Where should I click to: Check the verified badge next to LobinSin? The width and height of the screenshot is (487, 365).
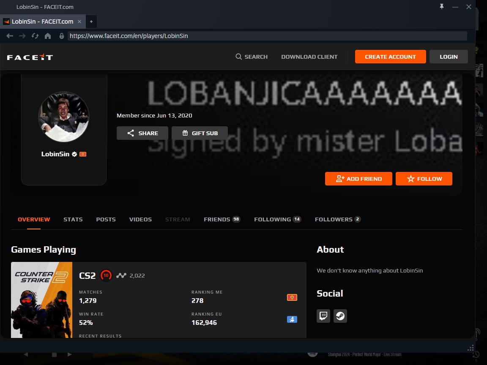point(74,154)
